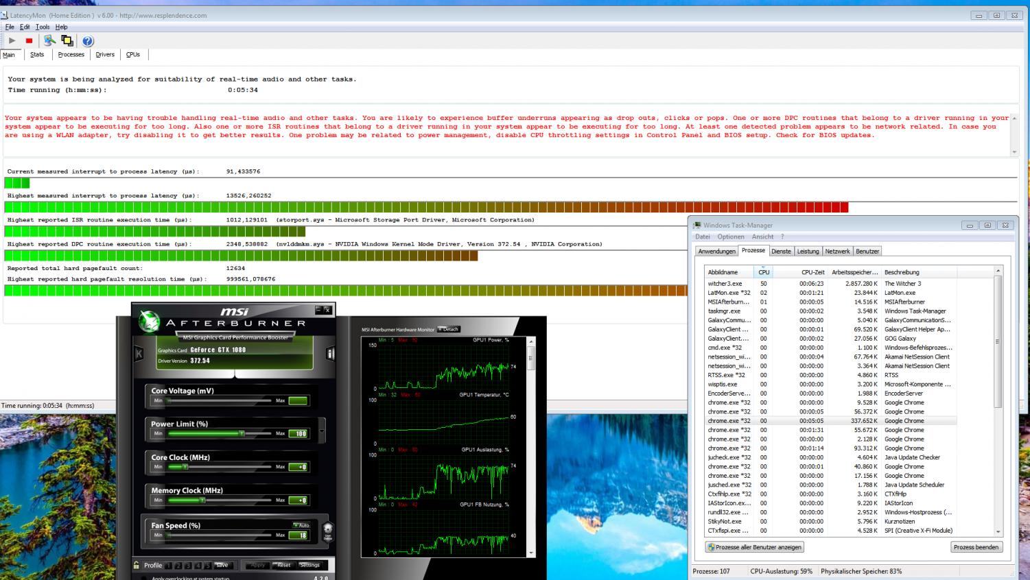Click Afterburner Reset button

[283, 566]
